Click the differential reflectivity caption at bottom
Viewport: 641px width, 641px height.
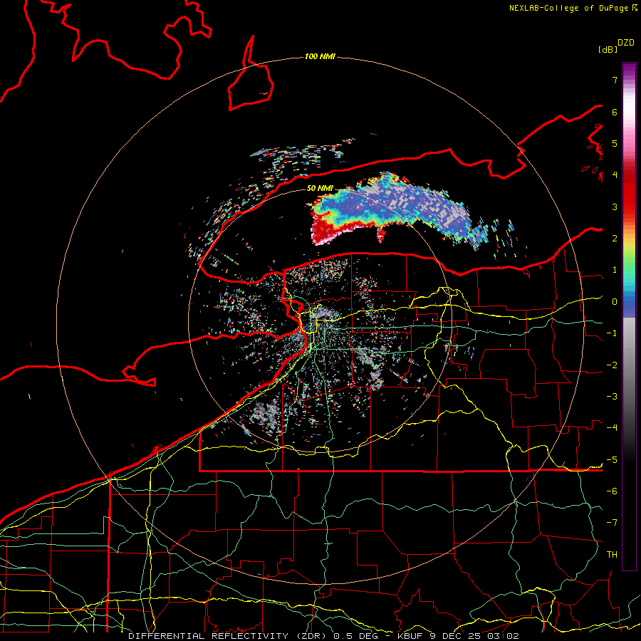tap(323, 636)
